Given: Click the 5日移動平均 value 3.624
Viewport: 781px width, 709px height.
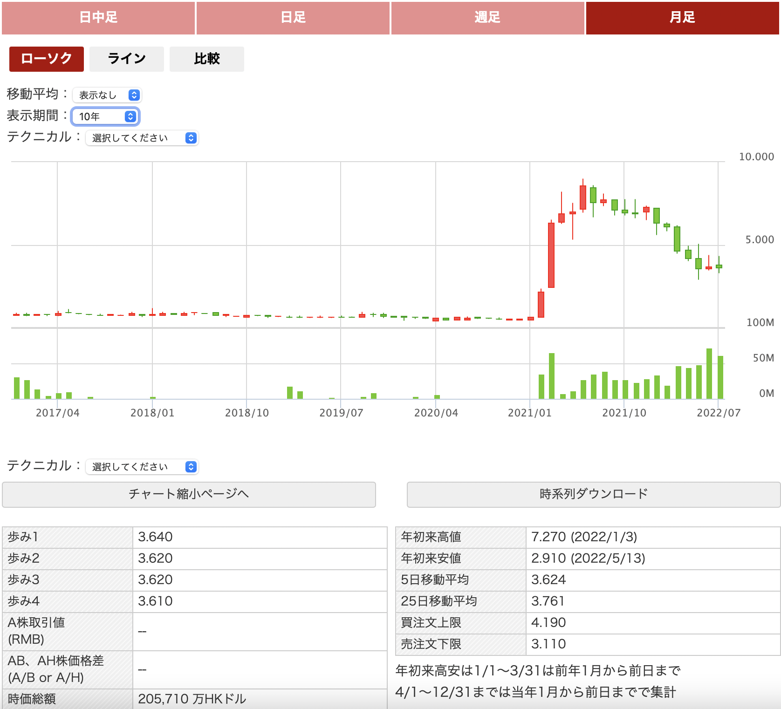Looking at the screenshot, I should 548,580.
